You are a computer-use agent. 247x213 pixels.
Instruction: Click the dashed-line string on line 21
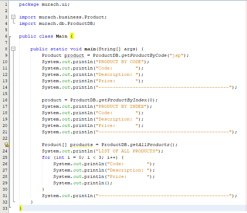pos(164,132)
